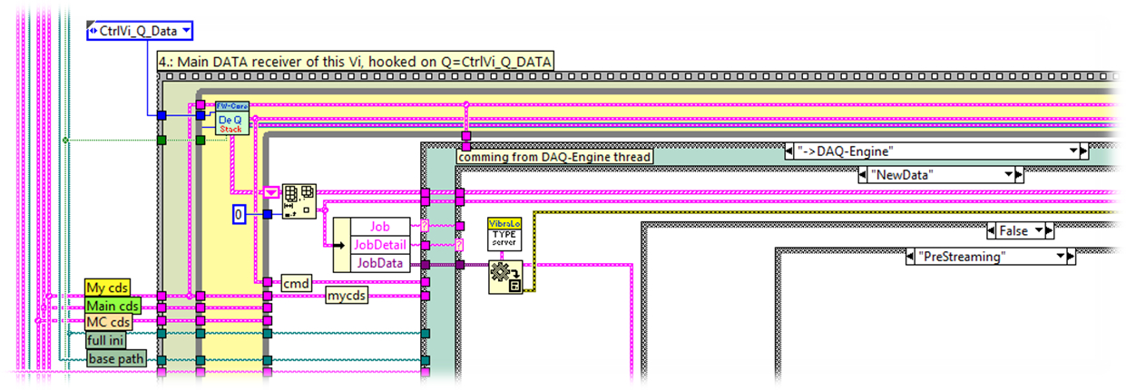Select the green Main cds label
1126x390 pixels.
[x=108, y=305]
